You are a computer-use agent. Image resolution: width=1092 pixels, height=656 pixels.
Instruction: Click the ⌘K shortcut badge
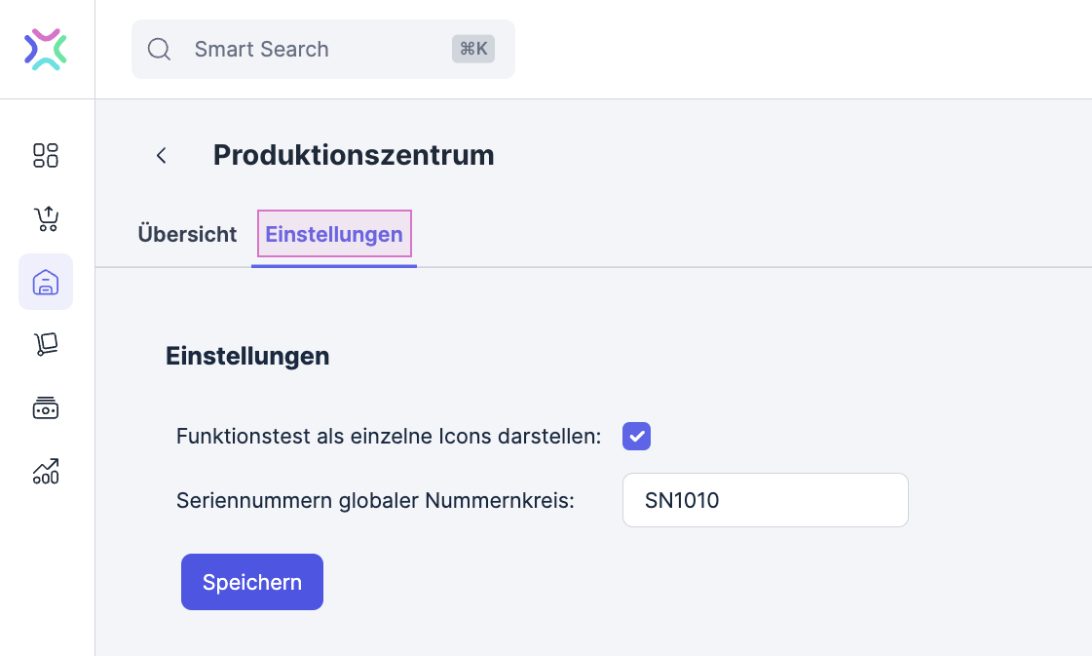pos(473,50)
